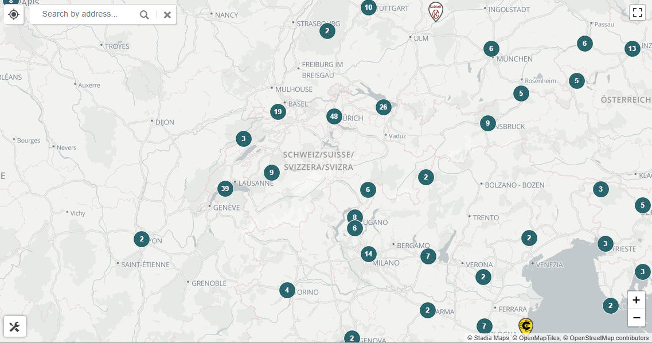Open the tools wrench icon button
Image resolution: width=652 pixels, height=343 pixels.
15,327
